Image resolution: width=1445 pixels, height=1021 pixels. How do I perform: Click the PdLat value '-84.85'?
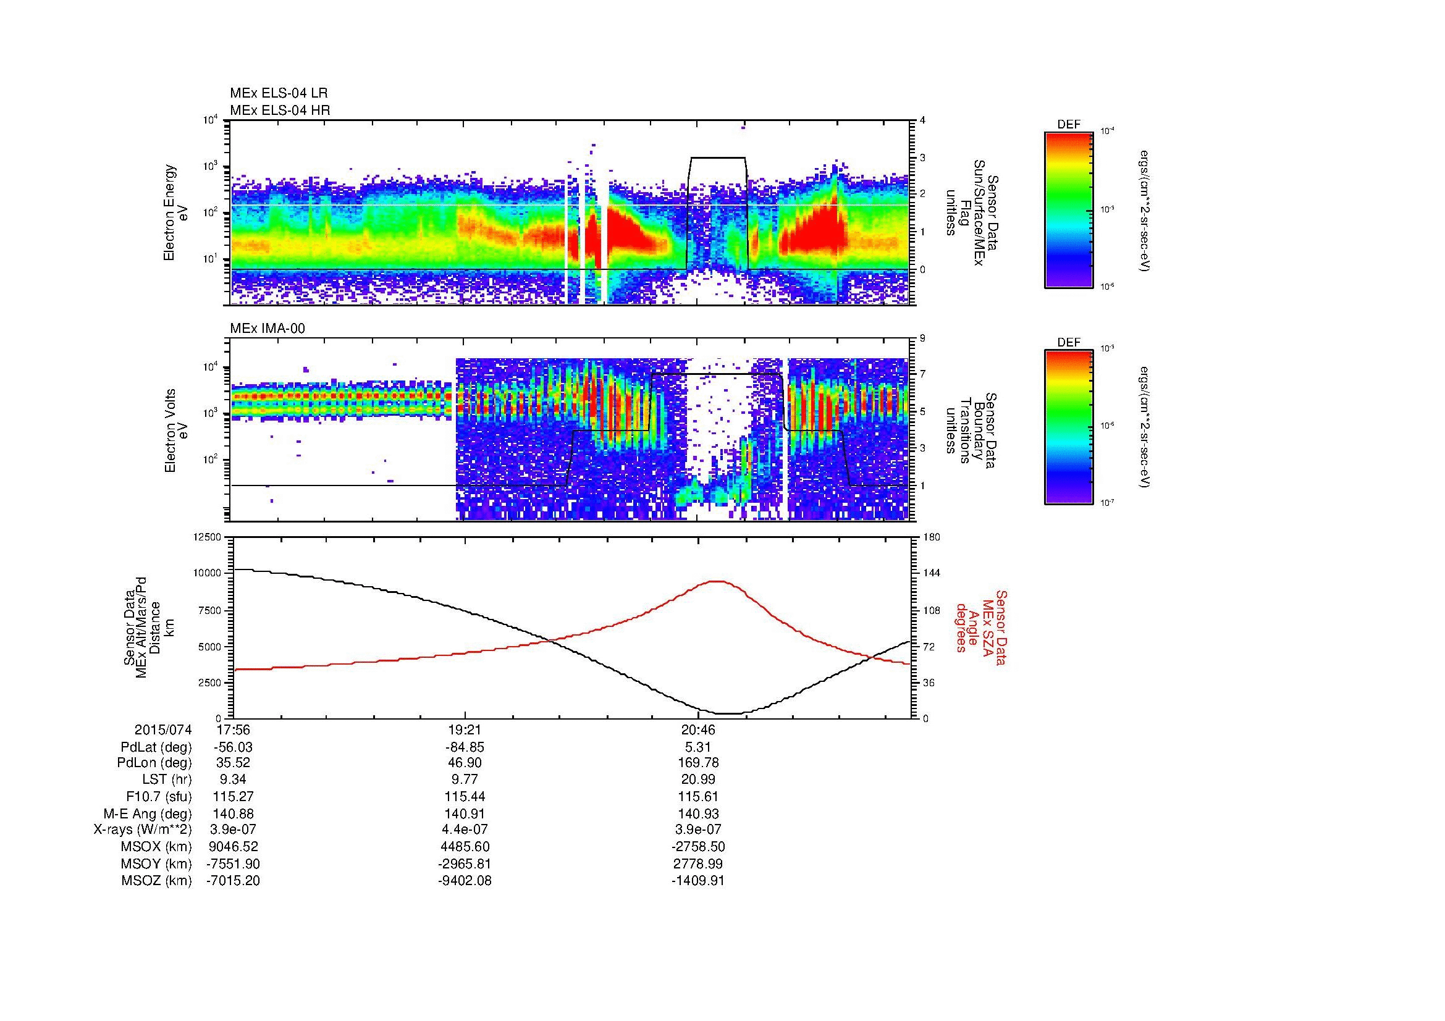465,747
